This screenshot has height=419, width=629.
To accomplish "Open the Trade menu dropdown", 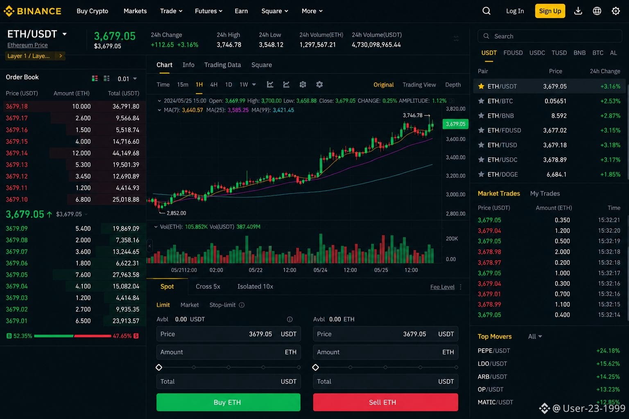I will click(x=171, y=11).
